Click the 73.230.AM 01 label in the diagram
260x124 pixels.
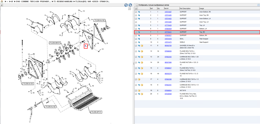pyautogui.click(x=55, y=43)
